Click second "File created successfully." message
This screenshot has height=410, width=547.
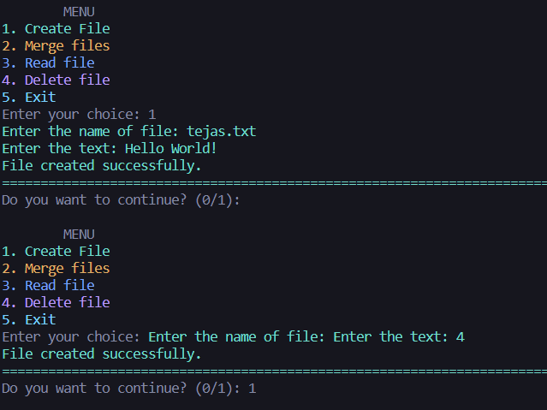pyautogui.click(x=102, y=354)
